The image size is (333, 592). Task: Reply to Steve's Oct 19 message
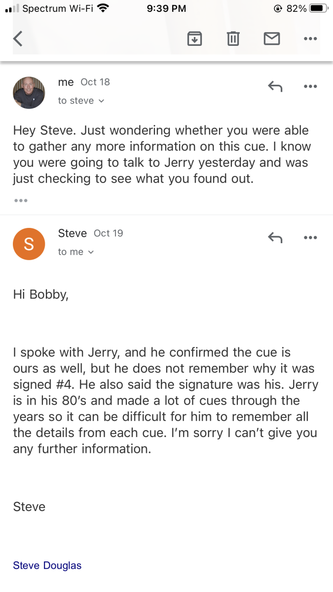tap(275, 238)
